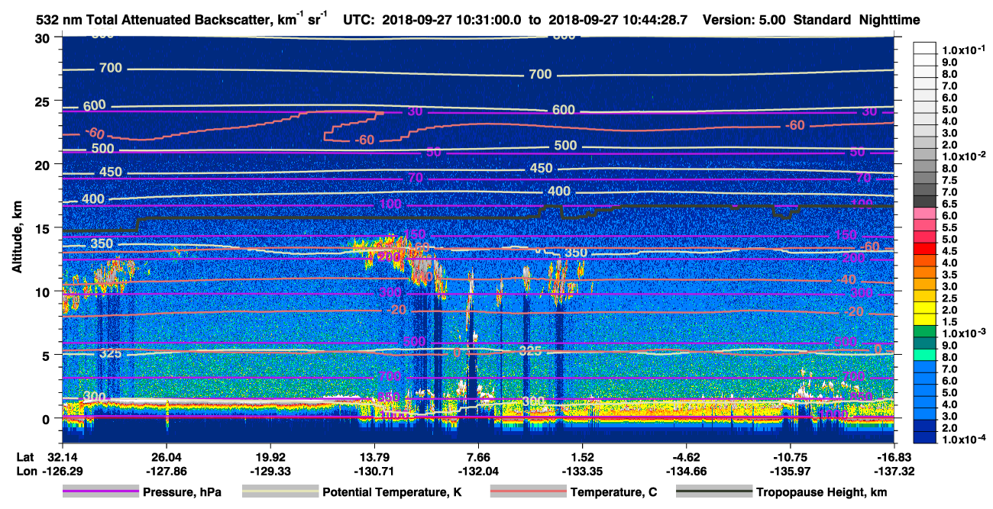Select the 'Version: 5.00' text

click(x=744, y=21)
